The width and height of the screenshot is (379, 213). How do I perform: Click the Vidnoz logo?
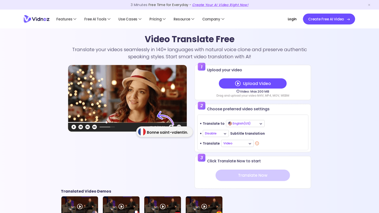[36, 19]
